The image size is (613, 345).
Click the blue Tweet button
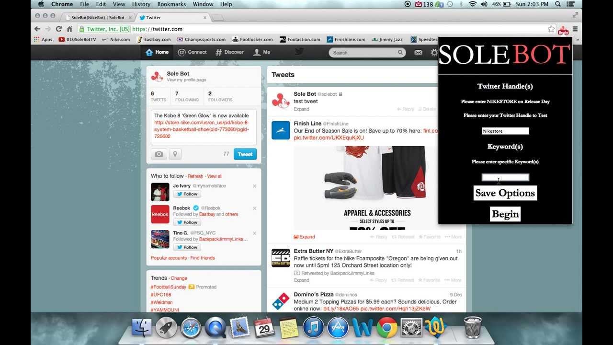[x=245, y=154]
